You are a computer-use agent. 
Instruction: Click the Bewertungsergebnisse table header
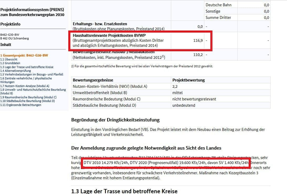coord(93,80)
